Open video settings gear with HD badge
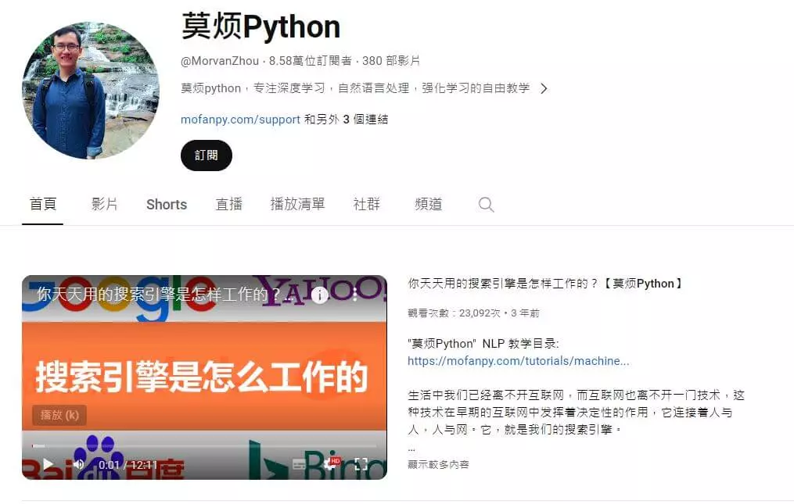This screenshot has height=504, width=794. pyautogui.click(x=331, y=463)
